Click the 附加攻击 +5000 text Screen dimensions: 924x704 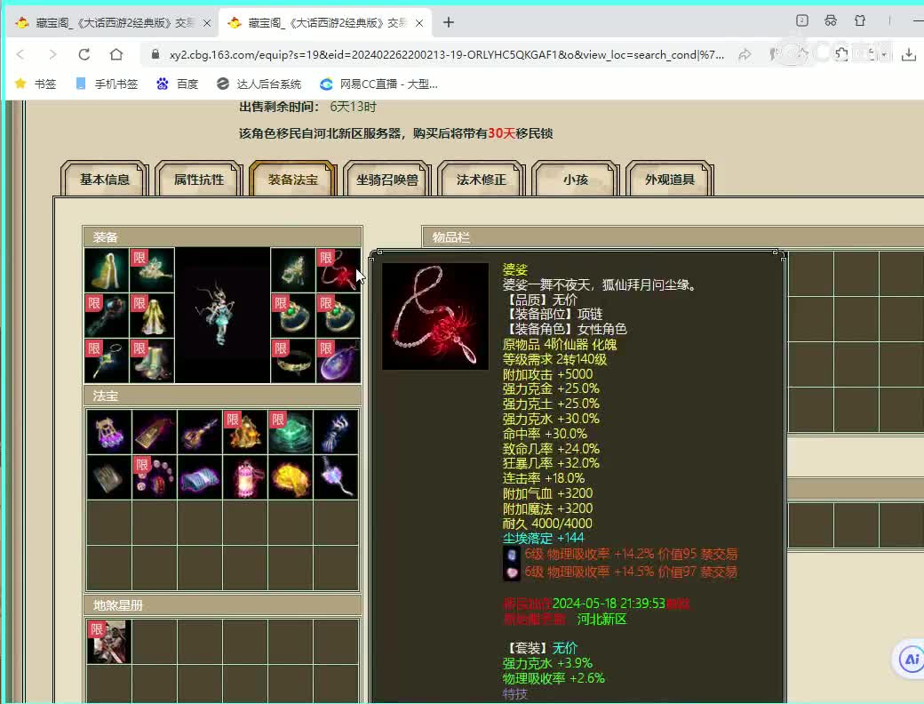click(x=547, y=374)
